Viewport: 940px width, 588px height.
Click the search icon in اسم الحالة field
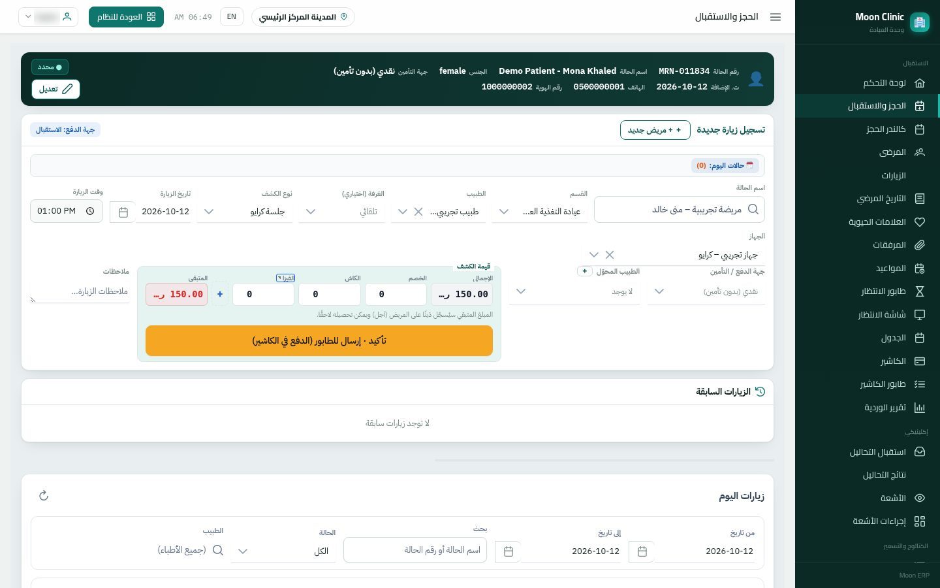pyautogui.click(x=753, y=209)
